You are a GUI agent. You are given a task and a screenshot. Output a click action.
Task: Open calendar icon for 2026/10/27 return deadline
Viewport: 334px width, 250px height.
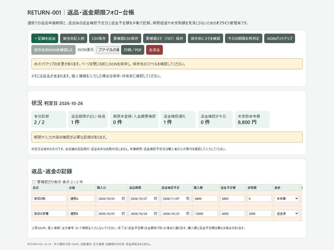pos(156,199)
